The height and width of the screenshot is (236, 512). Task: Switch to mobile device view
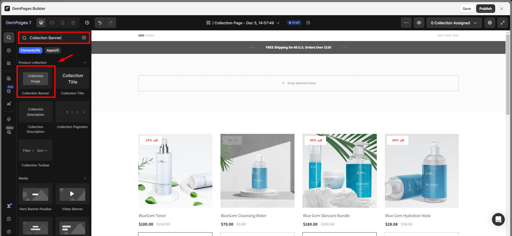click(x=63, y=23)
